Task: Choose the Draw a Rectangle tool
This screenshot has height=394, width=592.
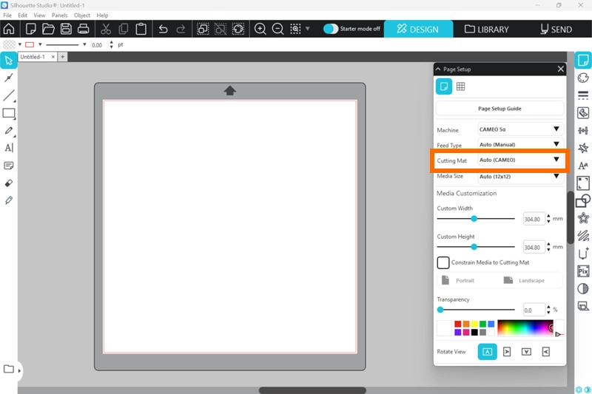Action: [x=9, y=114]
